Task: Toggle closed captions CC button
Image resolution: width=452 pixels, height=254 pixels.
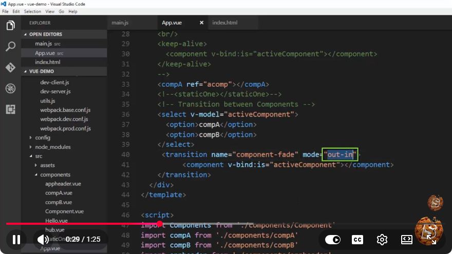Action: 357,239
